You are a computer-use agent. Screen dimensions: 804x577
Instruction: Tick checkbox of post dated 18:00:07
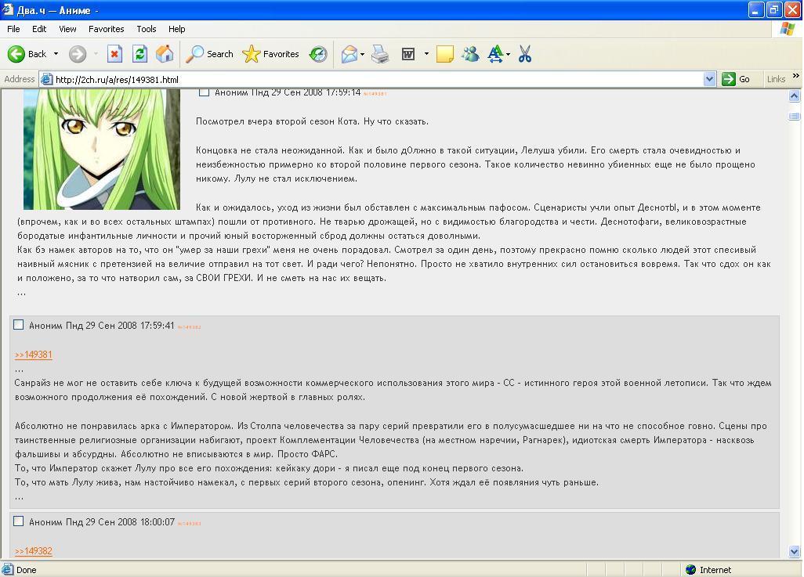pos(19,521)
